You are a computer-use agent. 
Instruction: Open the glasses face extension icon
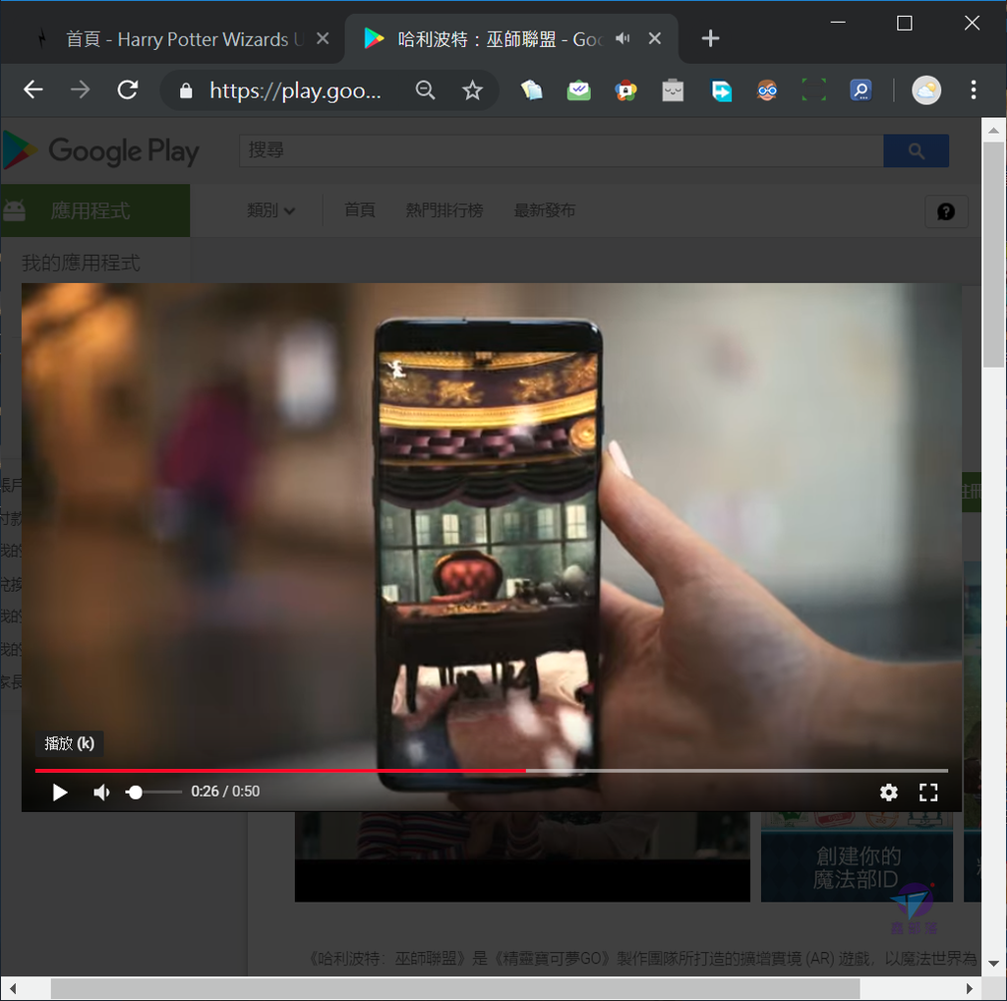click(767, 89)
